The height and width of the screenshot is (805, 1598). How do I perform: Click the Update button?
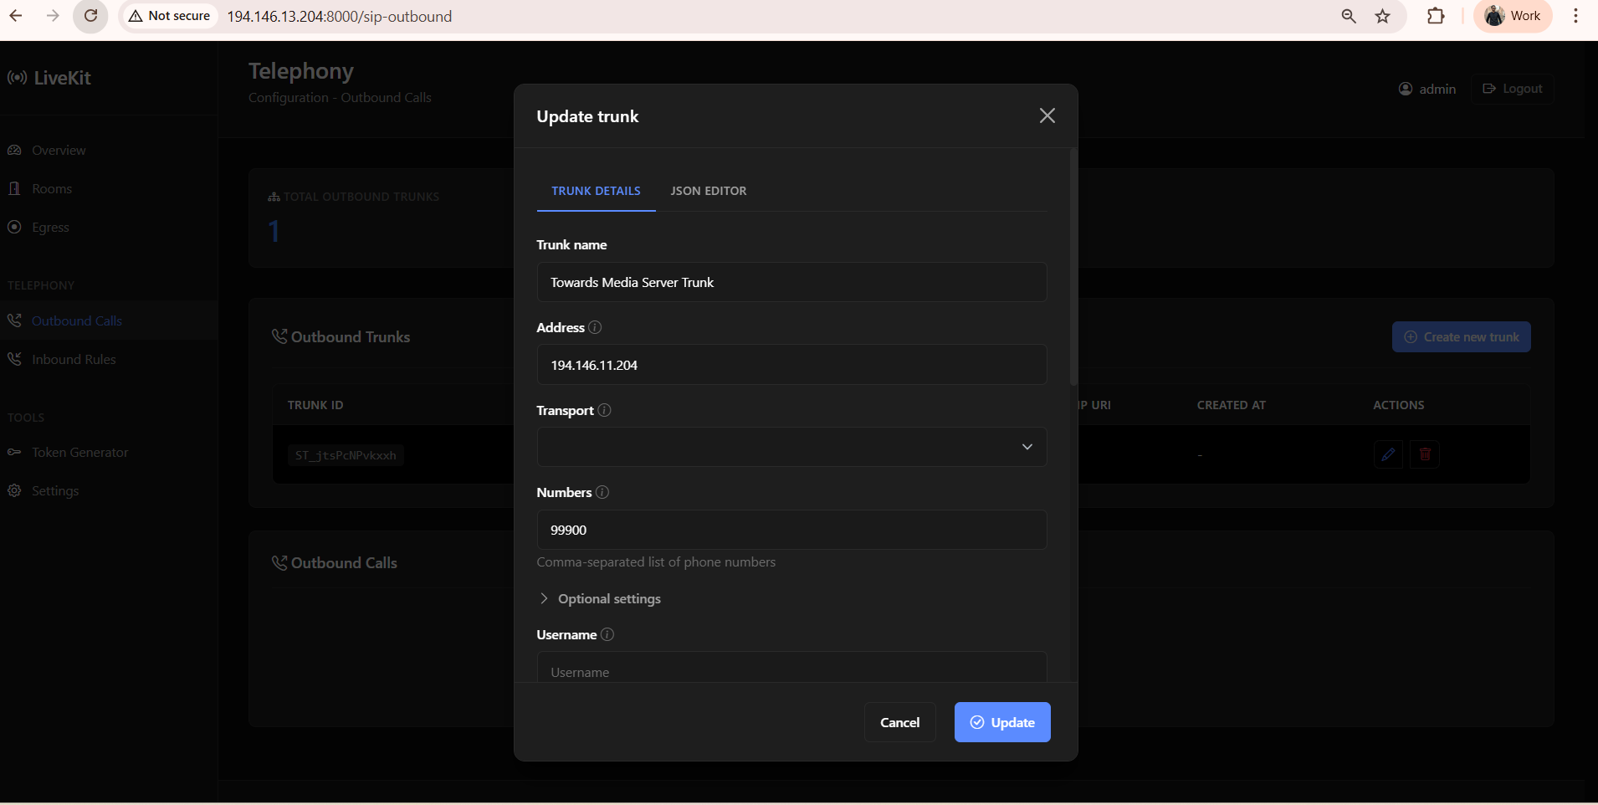(1001, 722)
